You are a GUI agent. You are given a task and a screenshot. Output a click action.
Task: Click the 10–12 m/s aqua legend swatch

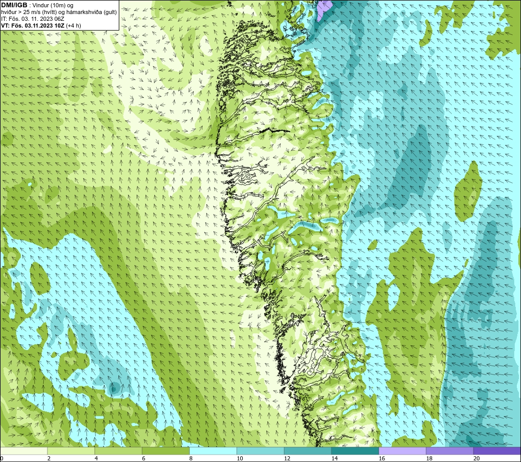[260, 451]
